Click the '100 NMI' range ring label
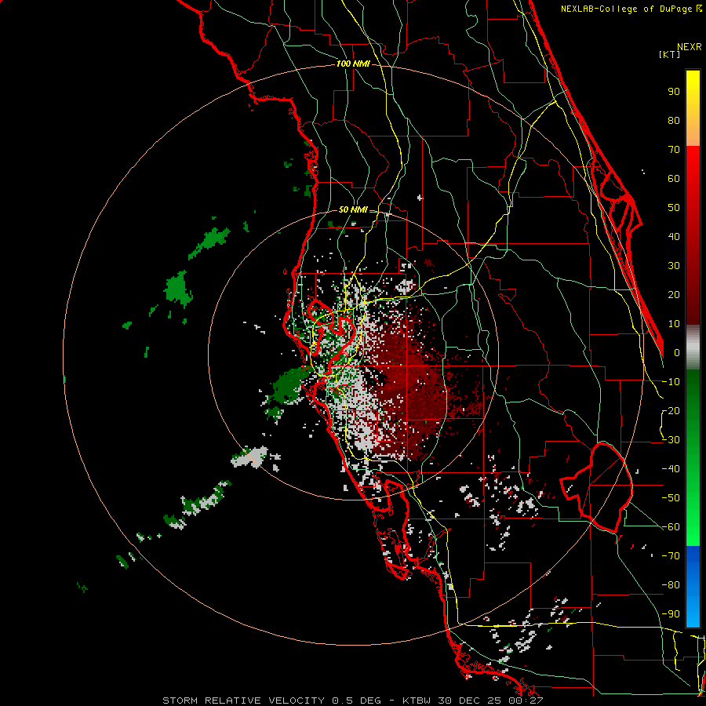Screen dimensions: 706x706 click(x=353, y=64)
